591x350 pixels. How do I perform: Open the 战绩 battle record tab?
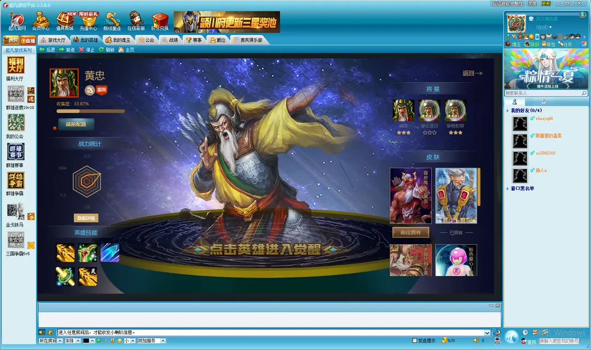point(170,40)
